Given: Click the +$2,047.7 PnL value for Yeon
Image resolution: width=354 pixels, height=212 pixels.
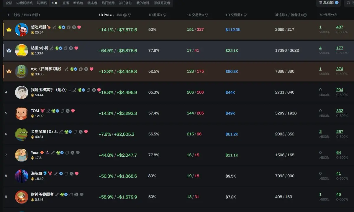Looking at the screenshot, I should pos(127,155).
